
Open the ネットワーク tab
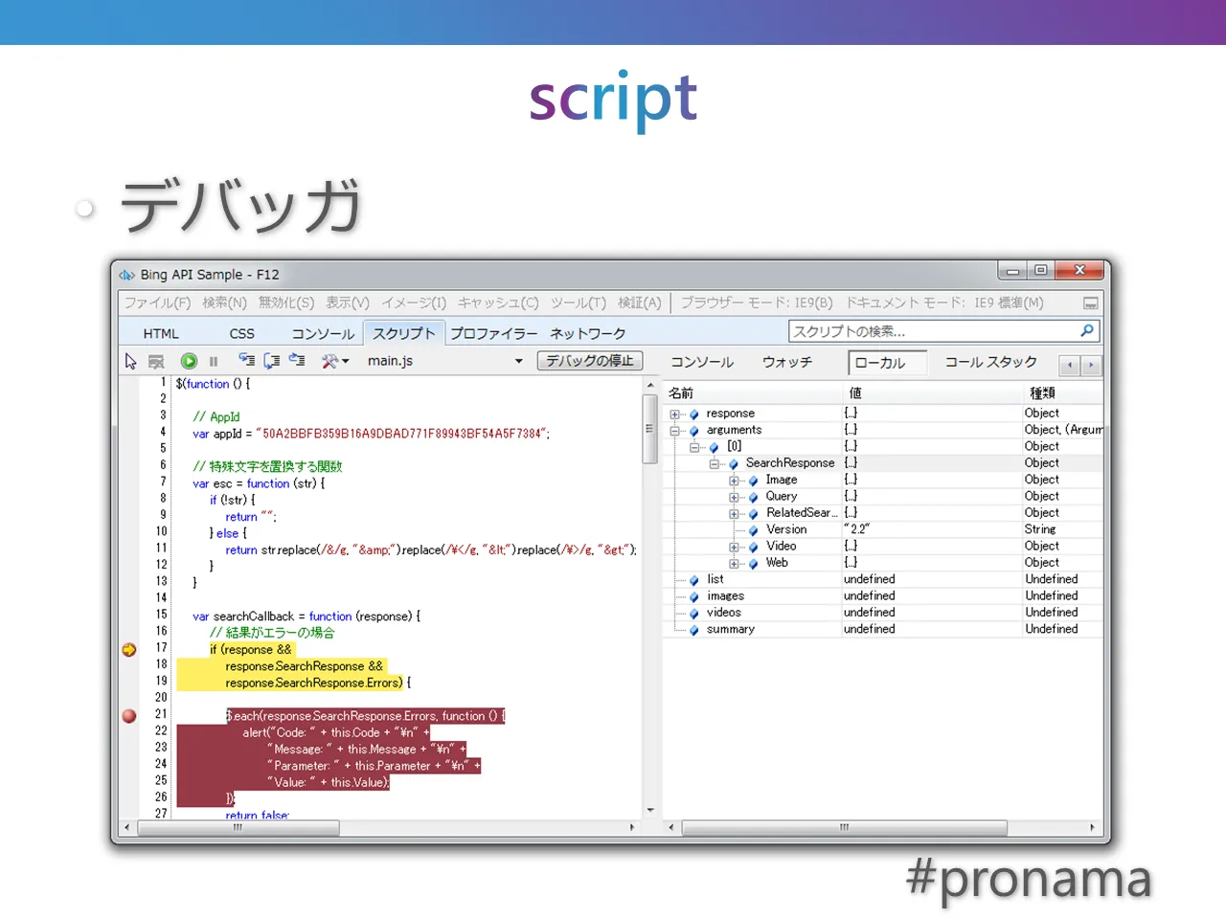(x=588, y=333)
